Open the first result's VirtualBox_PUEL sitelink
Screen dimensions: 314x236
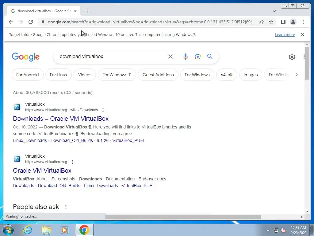click(129, 140)
